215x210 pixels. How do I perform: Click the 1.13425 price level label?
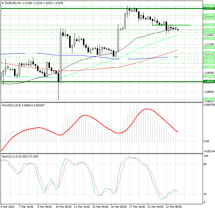coord(209,6)
